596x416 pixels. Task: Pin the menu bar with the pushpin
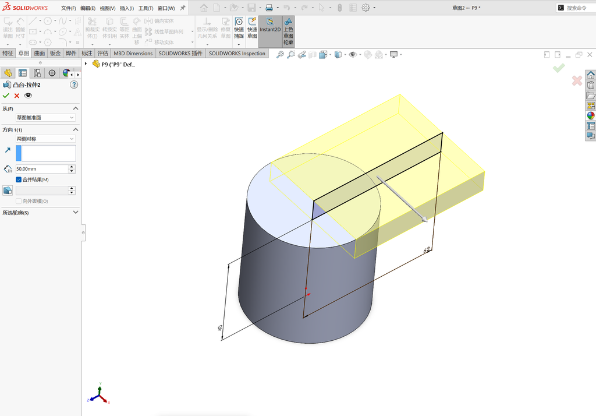pos(183,8)
